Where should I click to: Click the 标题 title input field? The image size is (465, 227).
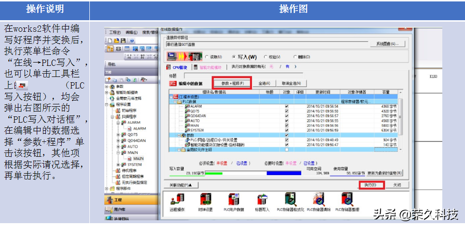point(244,76)
